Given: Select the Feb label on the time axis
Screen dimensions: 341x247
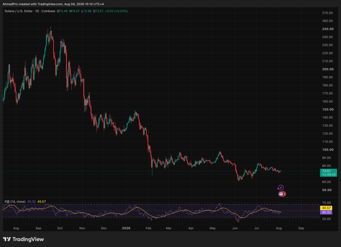Looking at the screenshot, I should point(148,228).
